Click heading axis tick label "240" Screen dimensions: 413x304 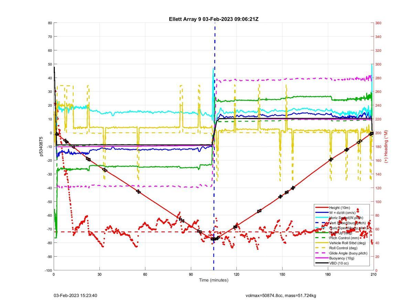[x=378, y=105]
